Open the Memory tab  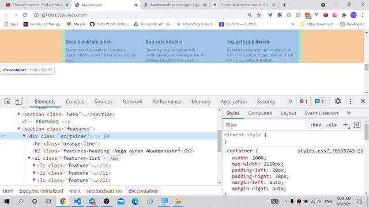201,102
